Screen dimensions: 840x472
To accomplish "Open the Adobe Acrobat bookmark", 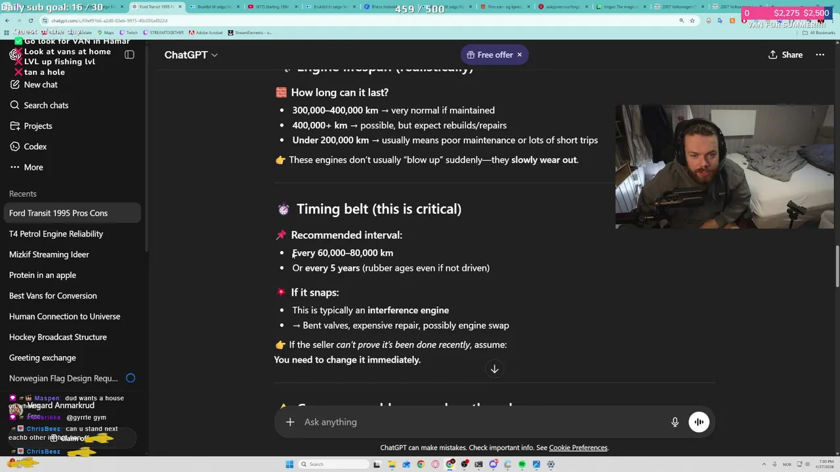I will (x=205, y=32).
